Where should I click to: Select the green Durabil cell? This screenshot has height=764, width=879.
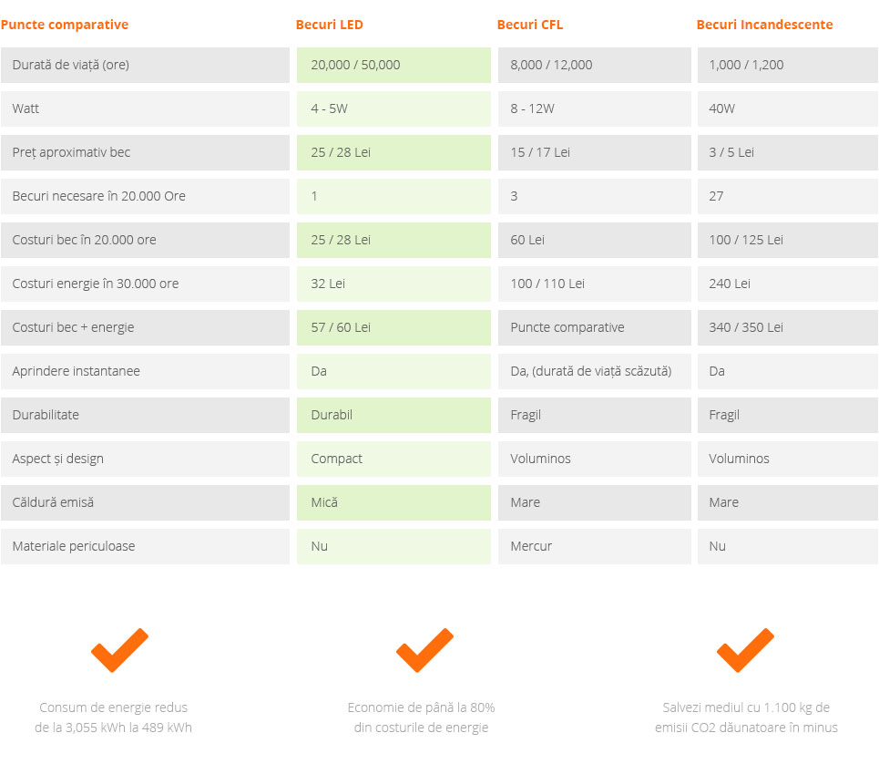point(394,415)
